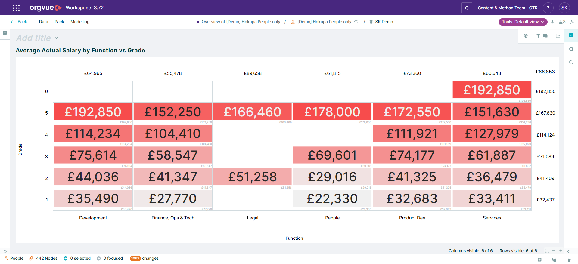Open the Data menu
The height and width of the screenshot is (264, 578).
click(x=44, y=22)
